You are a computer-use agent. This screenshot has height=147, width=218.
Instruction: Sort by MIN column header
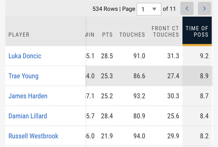click(x=90, y=35)
